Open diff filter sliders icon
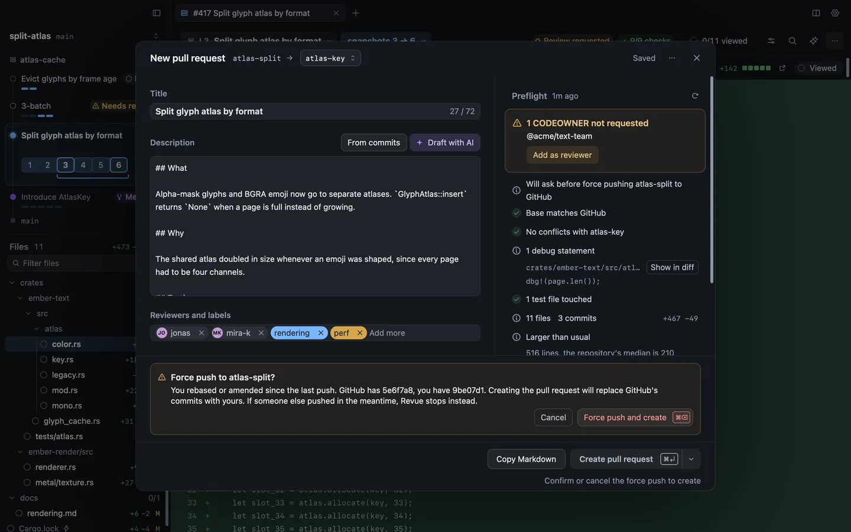 [x=771, y=41]
